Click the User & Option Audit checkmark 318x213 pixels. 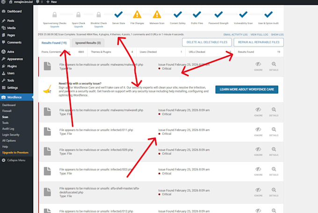tap(268, 15)
